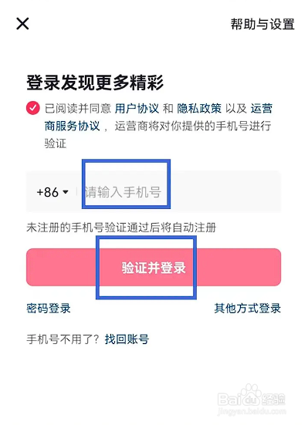
Task: Click the 登录发现更多精彩 heading
Action: 95,83
